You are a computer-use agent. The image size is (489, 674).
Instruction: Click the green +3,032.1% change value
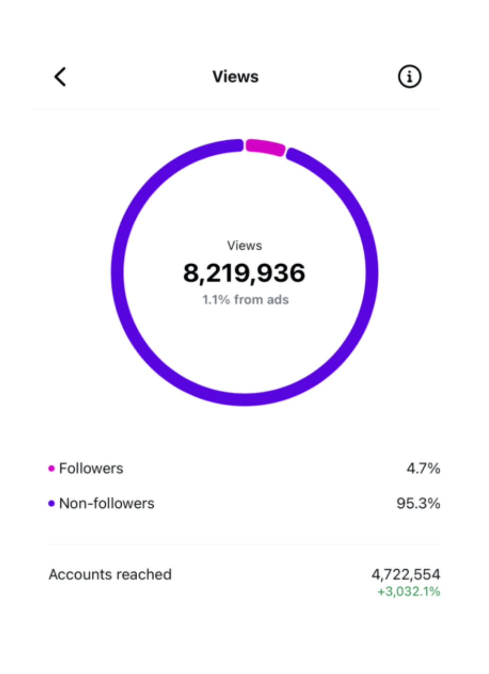(409, 592)
